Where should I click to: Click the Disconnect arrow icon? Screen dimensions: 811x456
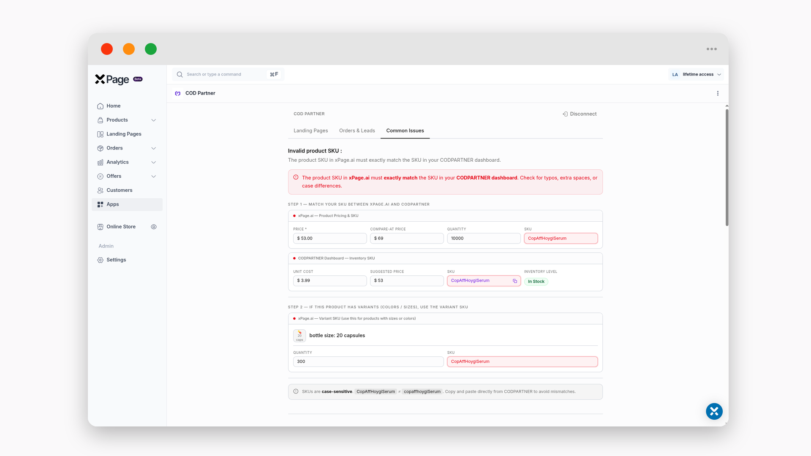point(565,114)
